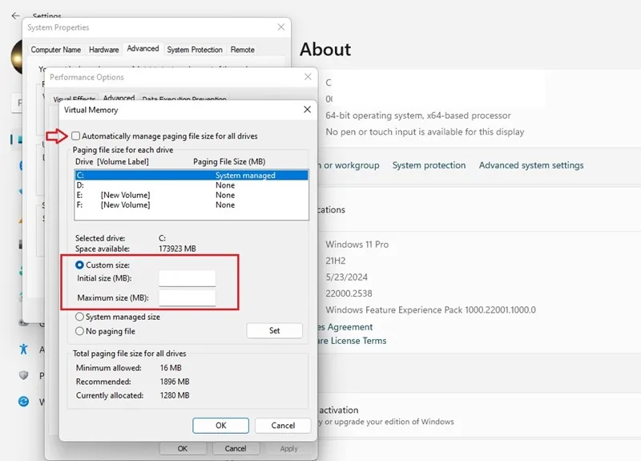Open Windows Update icon in sidebar
The height and width of the screenshot is (461, 641).
pyautogui.click(x=24, y=402)
